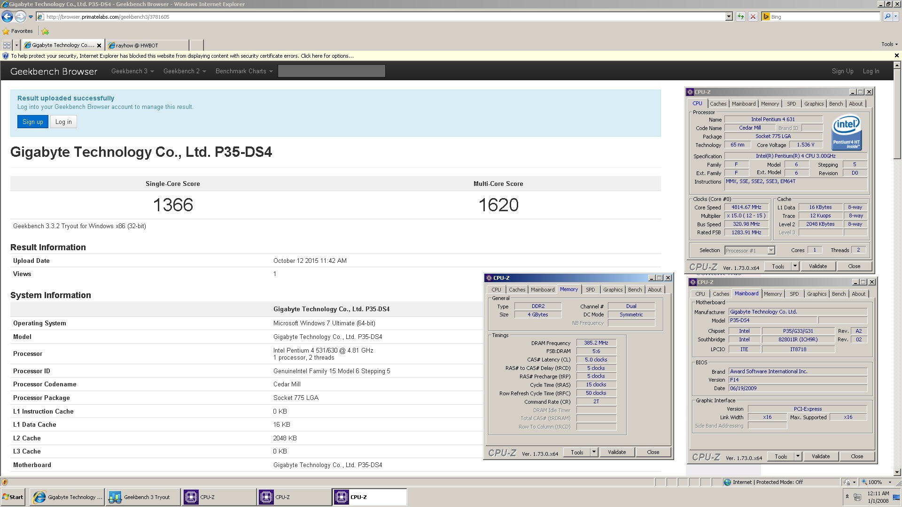Screen dimensions: 902x507
Task: Click the Log in button in the alert
Action: click(63, 122)
